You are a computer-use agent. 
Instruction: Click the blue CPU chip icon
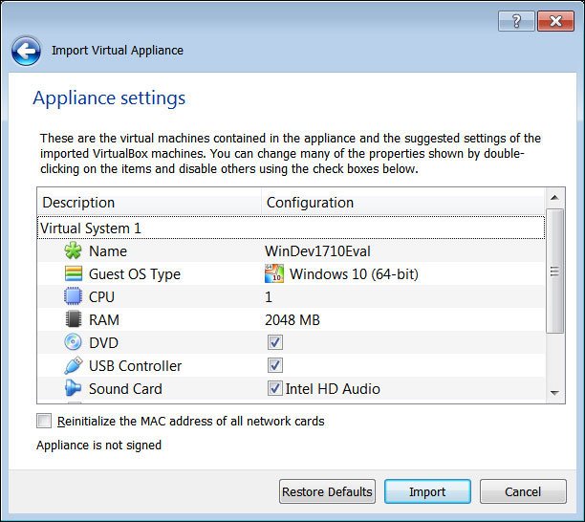coord(74,297)
